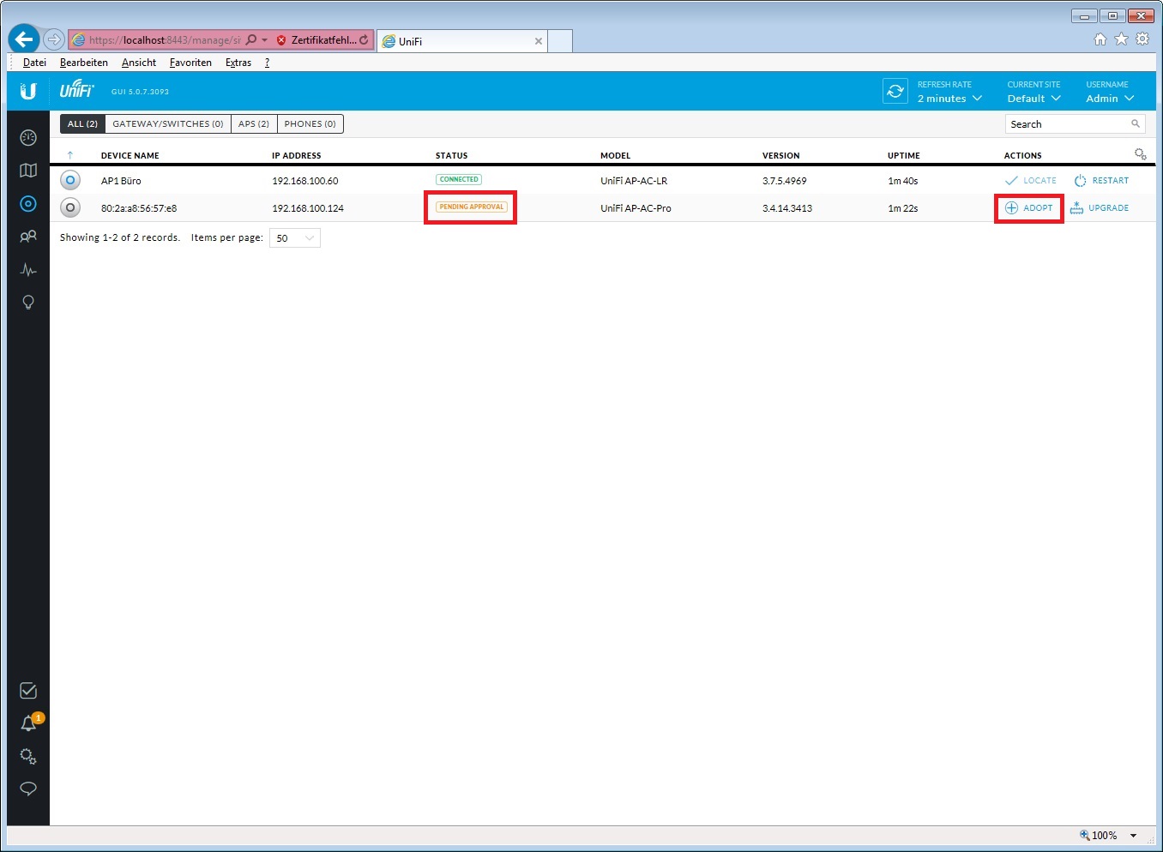Click the AP1 Büro device name
Viewport: 1163px width, 852px height.
pos(121,181)
